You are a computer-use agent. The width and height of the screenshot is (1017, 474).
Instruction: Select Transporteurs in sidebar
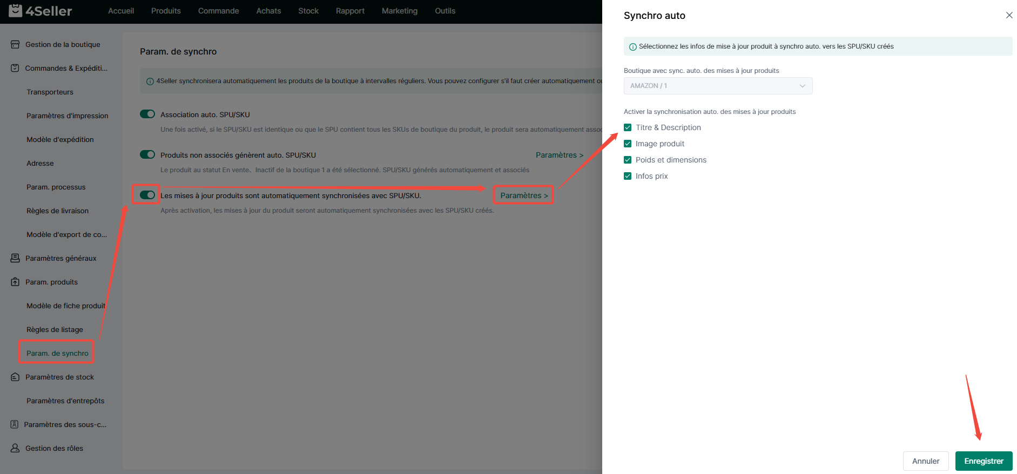50,92
